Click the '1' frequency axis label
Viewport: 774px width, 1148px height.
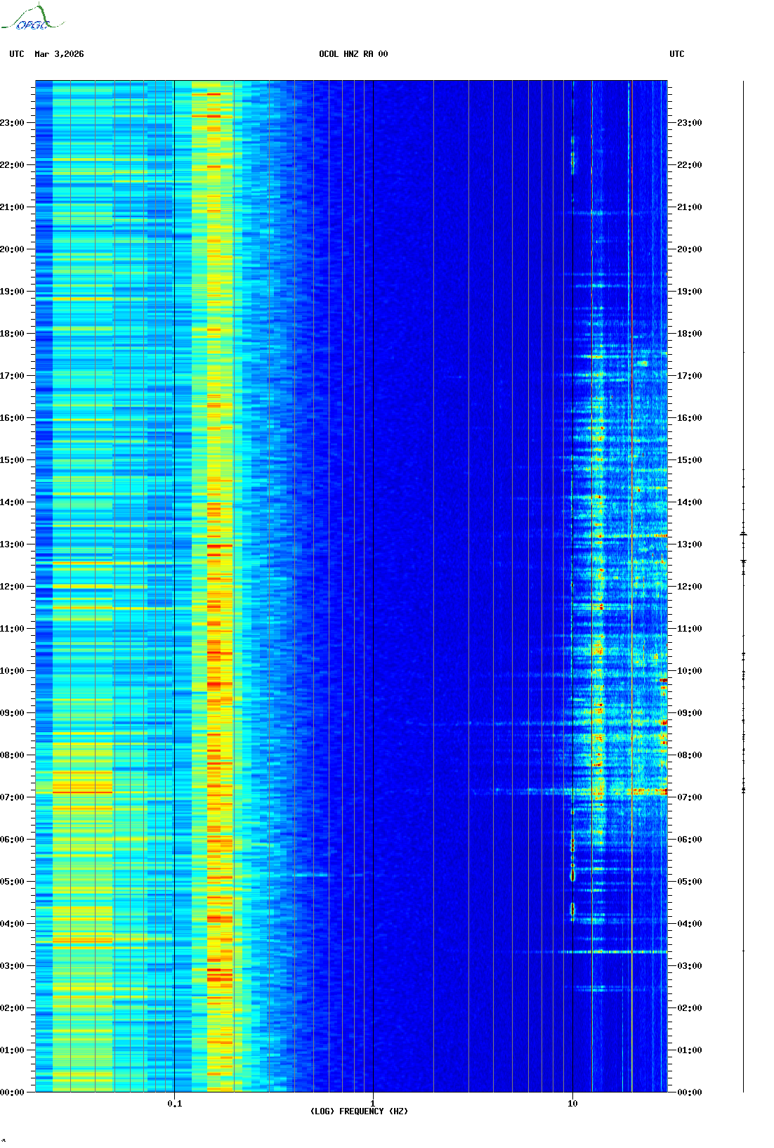(373, 1104)
